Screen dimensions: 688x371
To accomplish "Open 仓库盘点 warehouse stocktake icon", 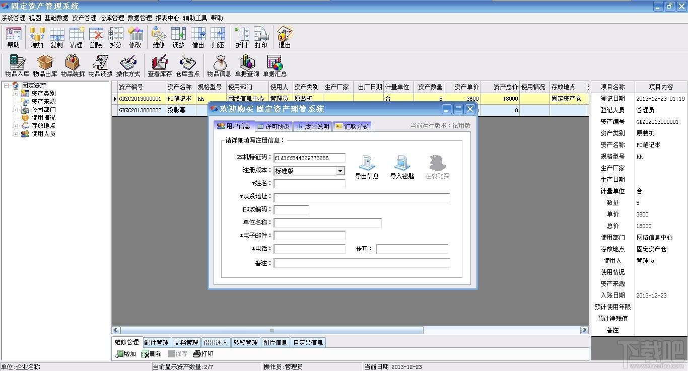I will pyautogui.click(x=187, y=66).
